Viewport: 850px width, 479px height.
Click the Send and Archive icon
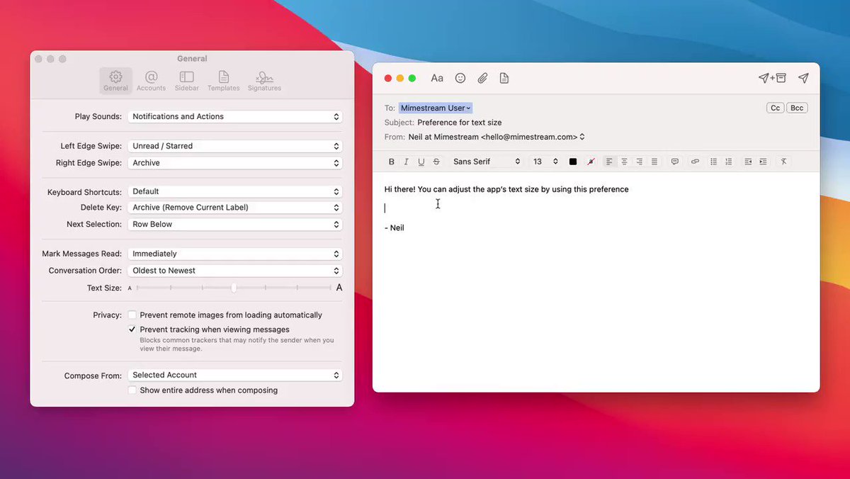772,78
